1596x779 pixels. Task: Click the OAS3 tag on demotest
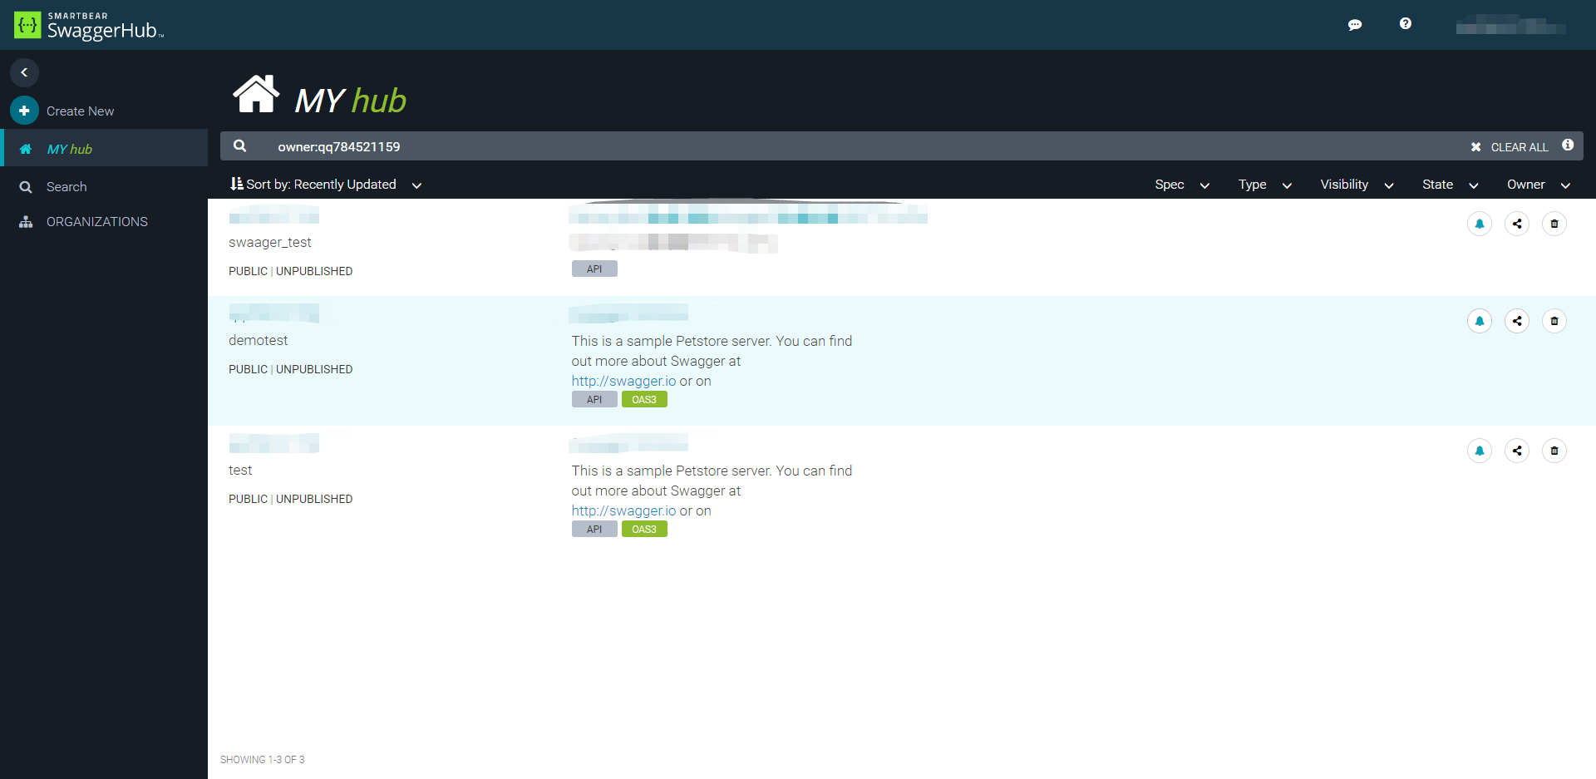pos(644,400)
